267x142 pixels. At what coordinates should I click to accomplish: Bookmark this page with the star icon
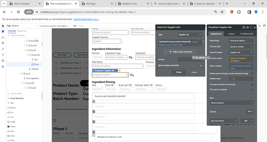point(222,12)
